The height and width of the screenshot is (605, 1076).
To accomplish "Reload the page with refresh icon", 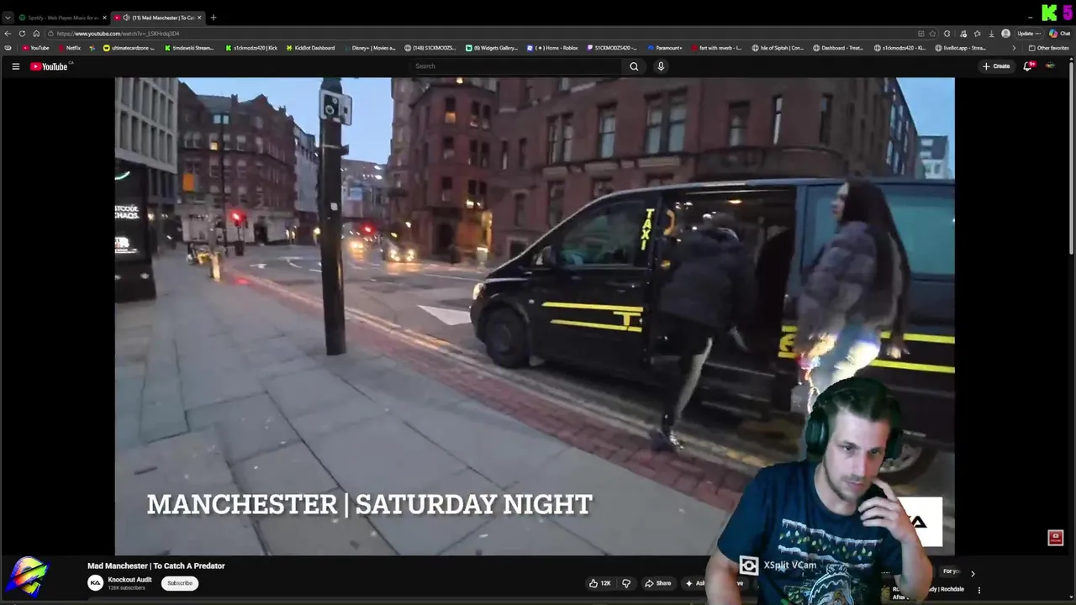I will pos(22,34).
